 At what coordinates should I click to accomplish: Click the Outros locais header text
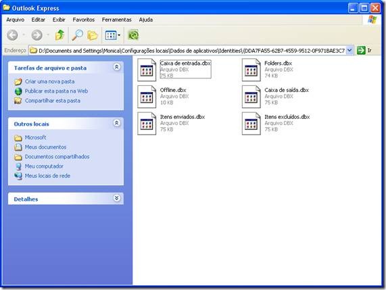[x=32, y=124]
